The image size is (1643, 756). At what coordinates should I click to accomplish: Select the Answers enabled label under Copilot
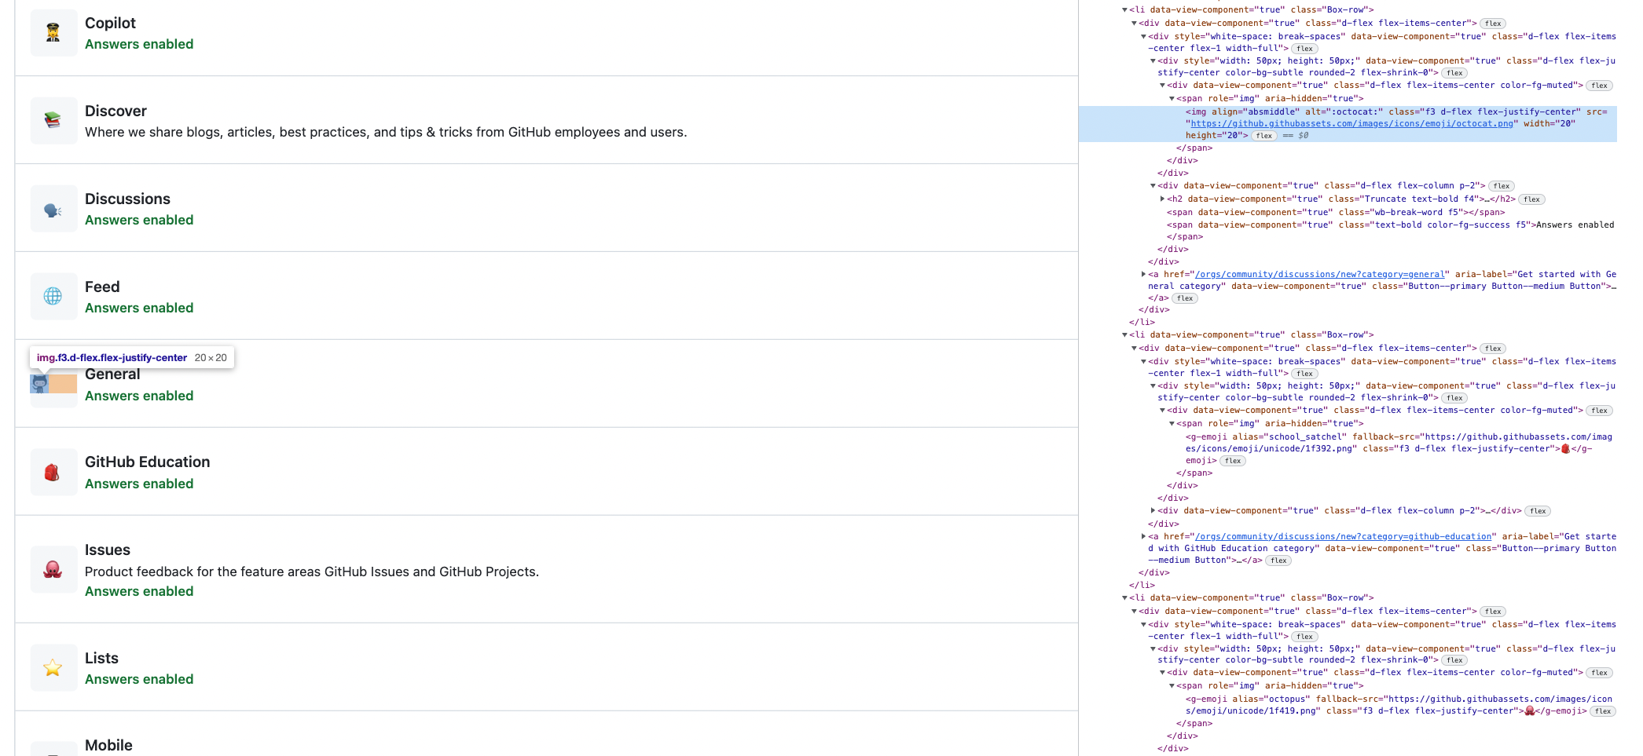(138, 44)
